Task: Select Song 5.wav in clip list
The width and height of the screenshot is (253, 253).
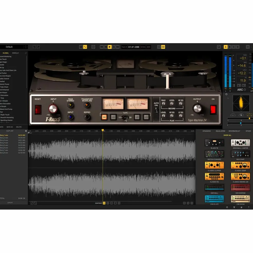Action: (13, 145)
